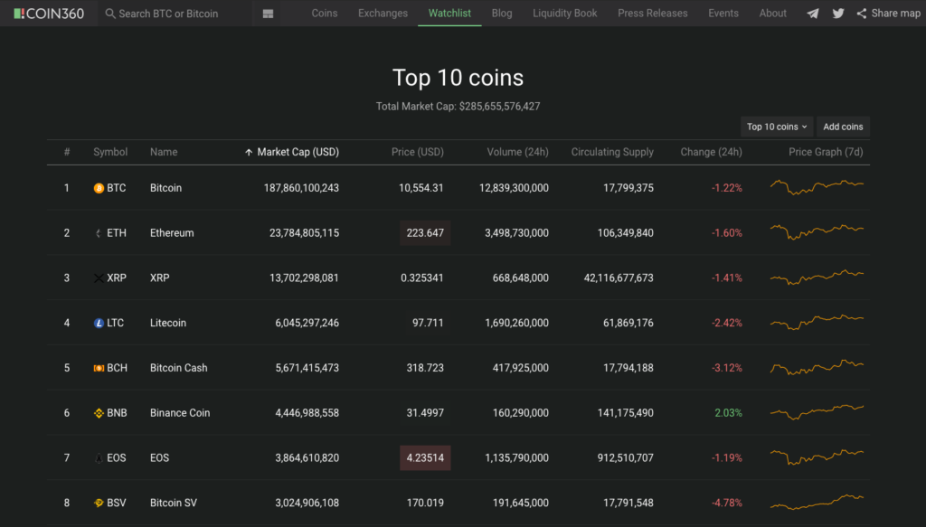The image size is (926, 527).
Task: Click the Twitter bird icon
Action: (839, 13)
